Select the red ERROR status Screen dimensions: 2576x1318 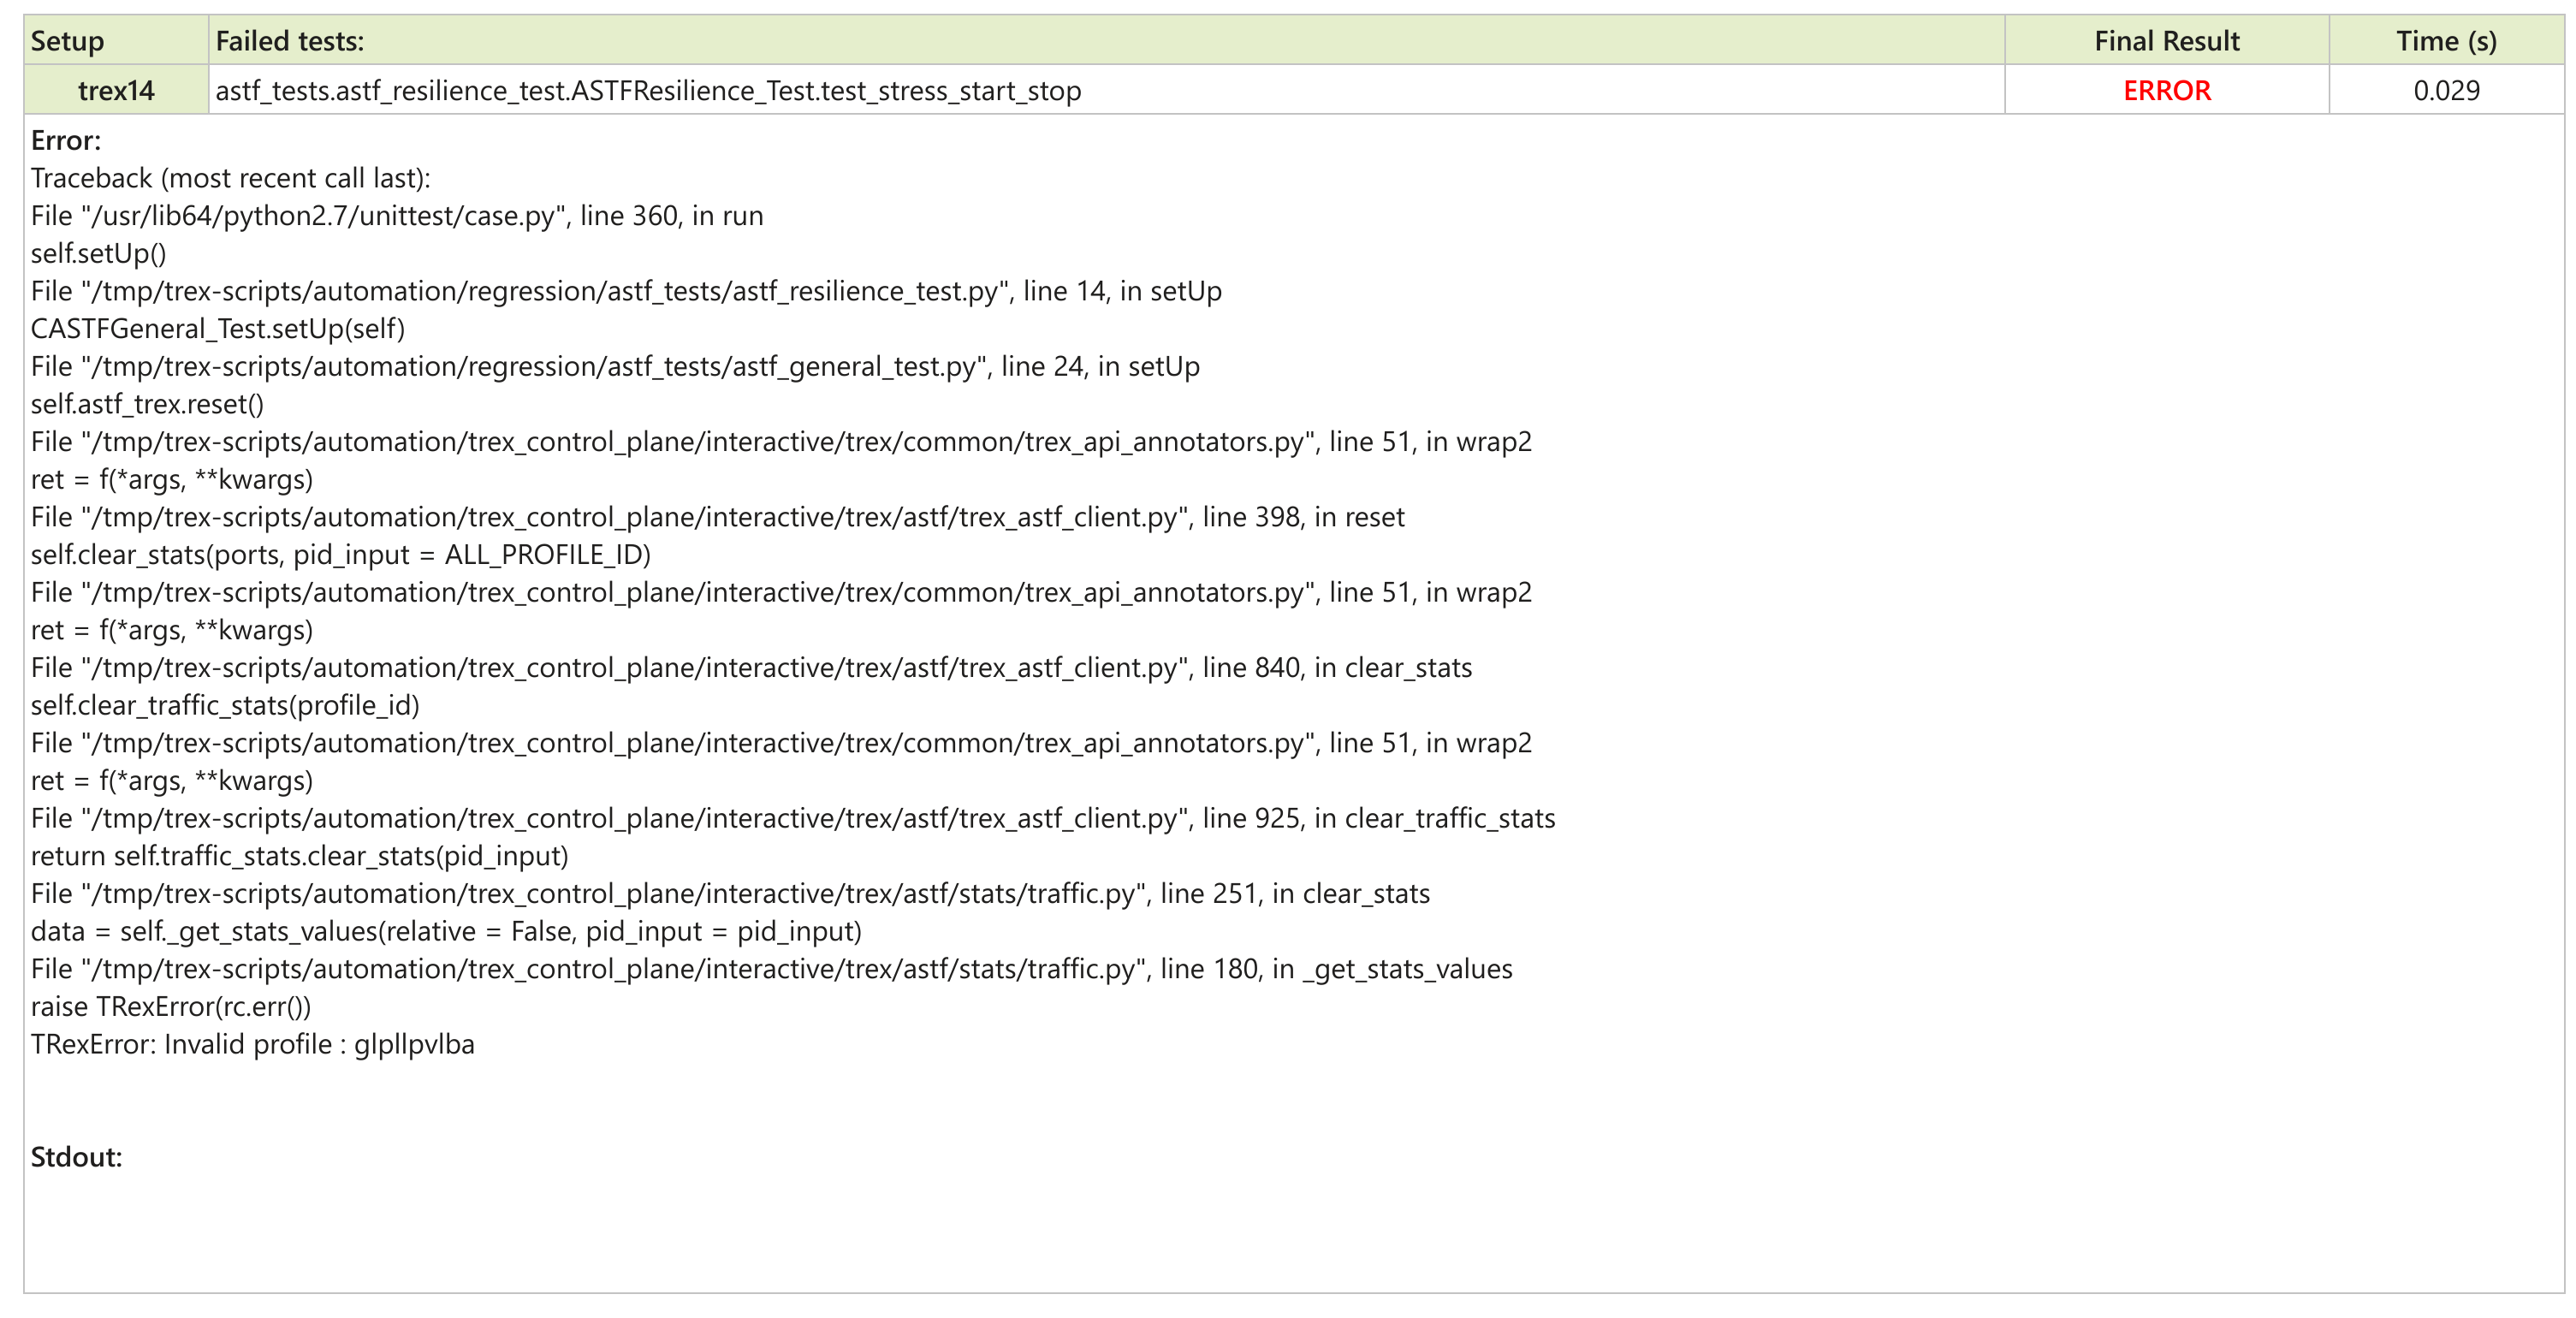[x=2166, y=90]
